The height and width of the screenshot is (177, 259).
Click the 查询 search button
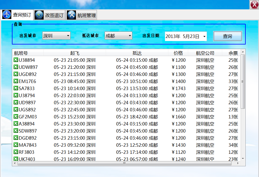pos(228,36)
